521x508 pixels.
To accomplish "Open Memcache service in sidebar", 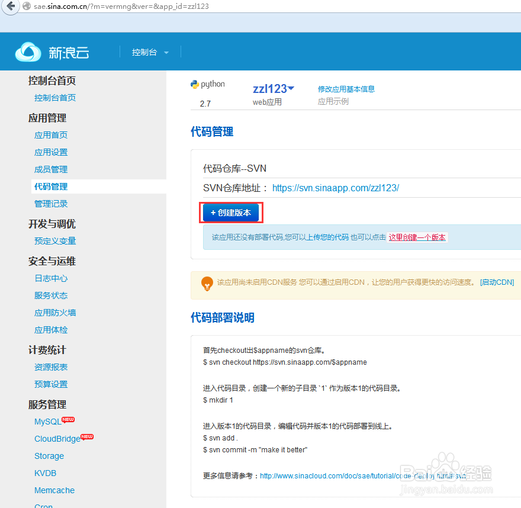I will tap(54, 490).
